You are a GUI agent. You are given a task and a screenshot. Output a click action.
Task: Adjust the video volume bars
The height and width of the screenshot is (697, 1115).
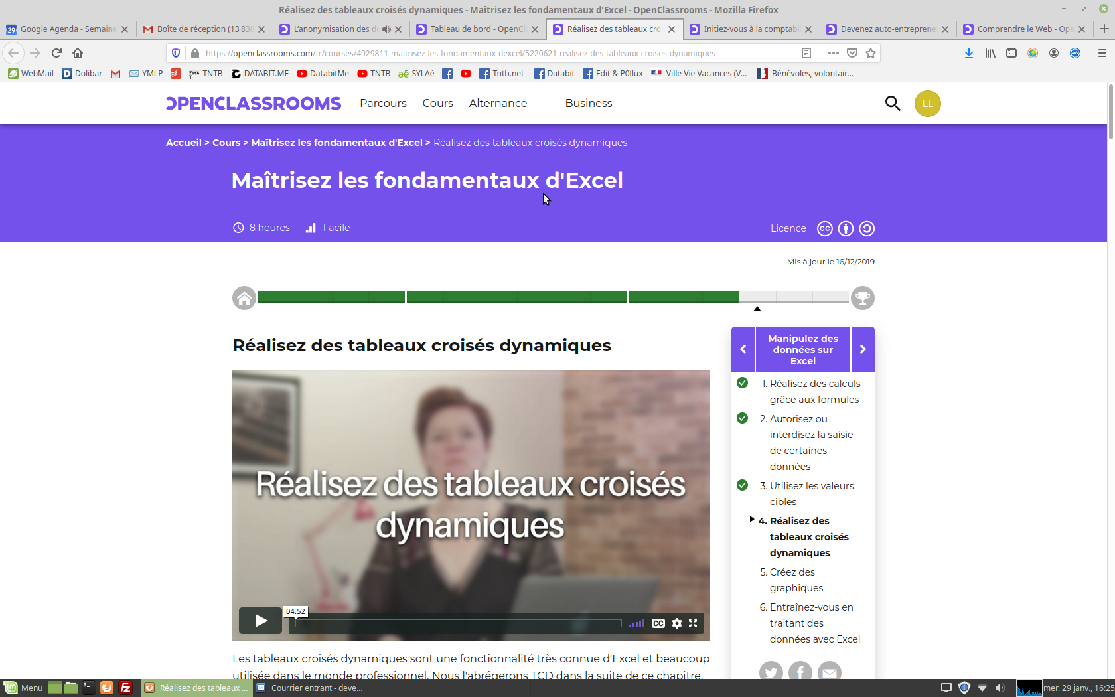(x=636, y=623)
